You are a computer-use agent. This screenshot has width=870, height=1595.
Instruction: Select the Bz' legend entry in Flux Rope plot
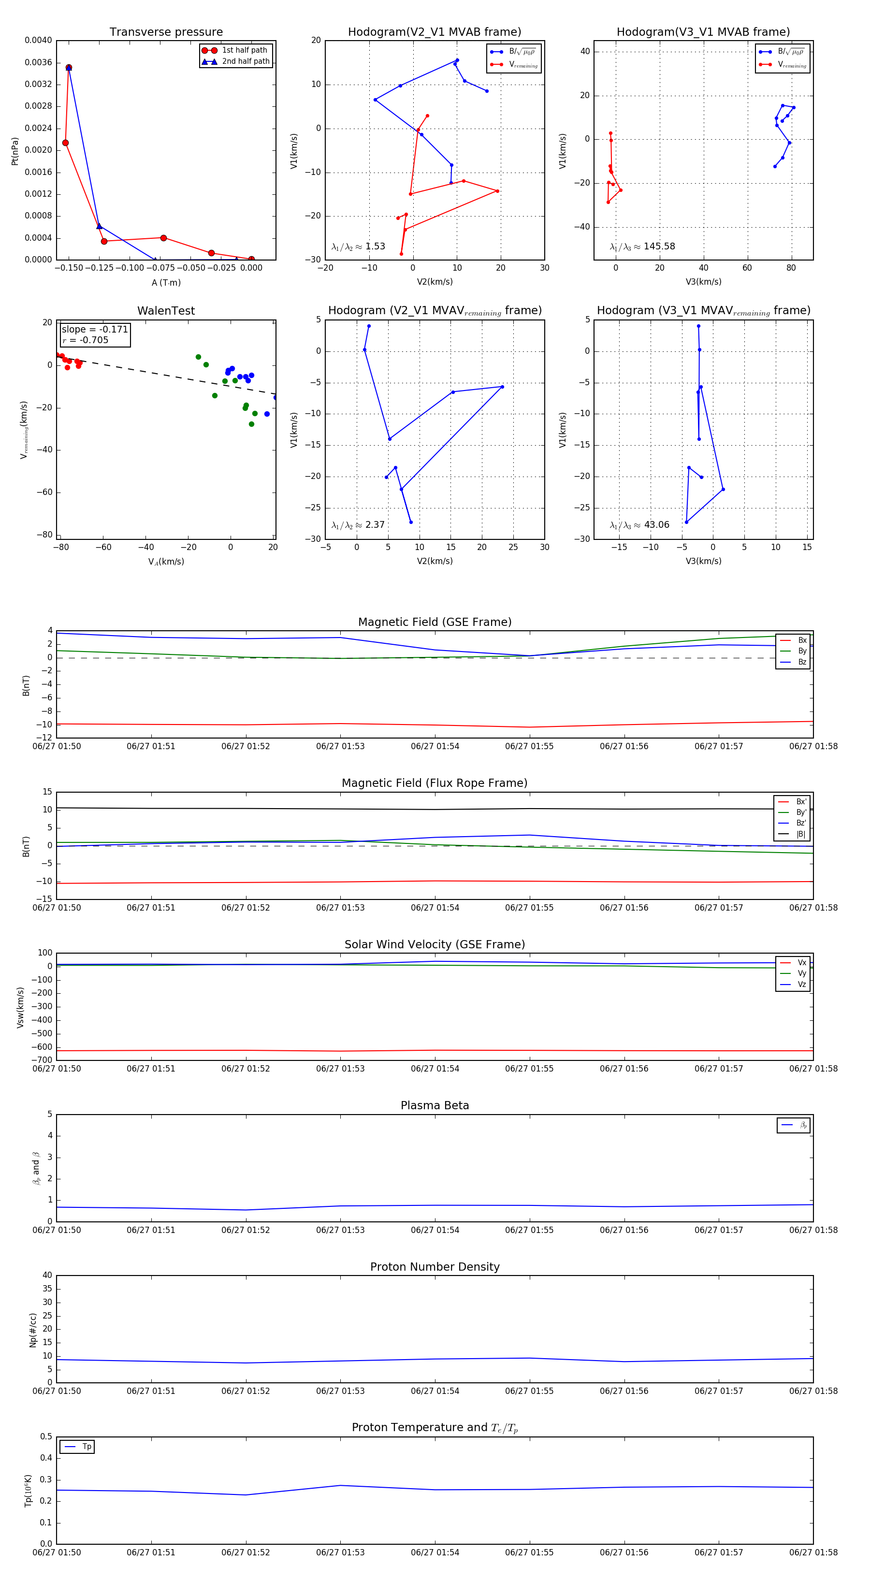tap(792, 823)
